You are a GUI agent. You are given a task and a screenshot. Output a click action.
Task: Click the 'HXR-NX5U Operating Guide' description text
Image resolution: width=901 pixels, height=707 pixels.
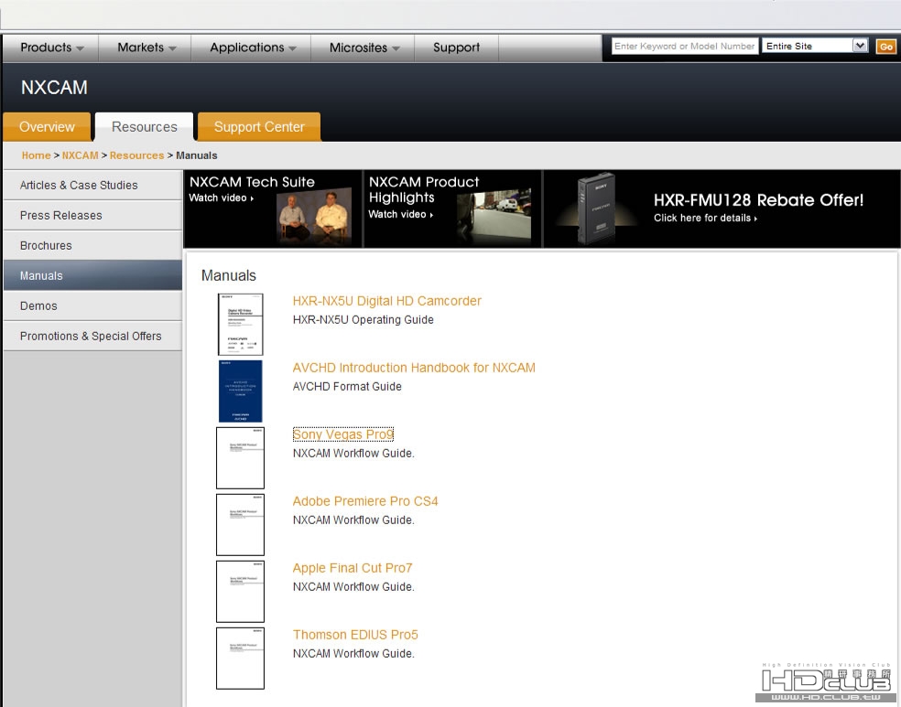[364, 319]
